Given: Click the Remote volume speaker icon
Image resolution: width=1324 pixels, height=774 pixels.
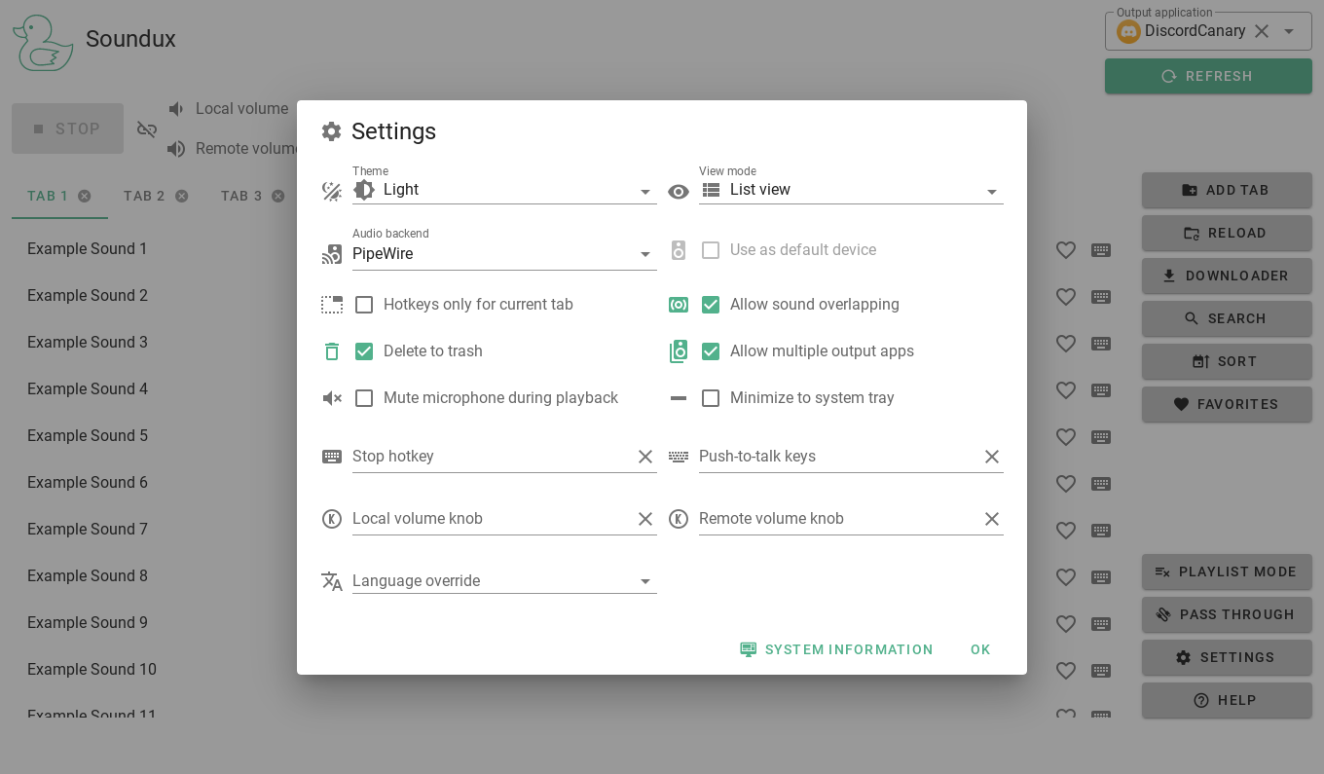Looking at the screenshot, I should coord(176,149).
